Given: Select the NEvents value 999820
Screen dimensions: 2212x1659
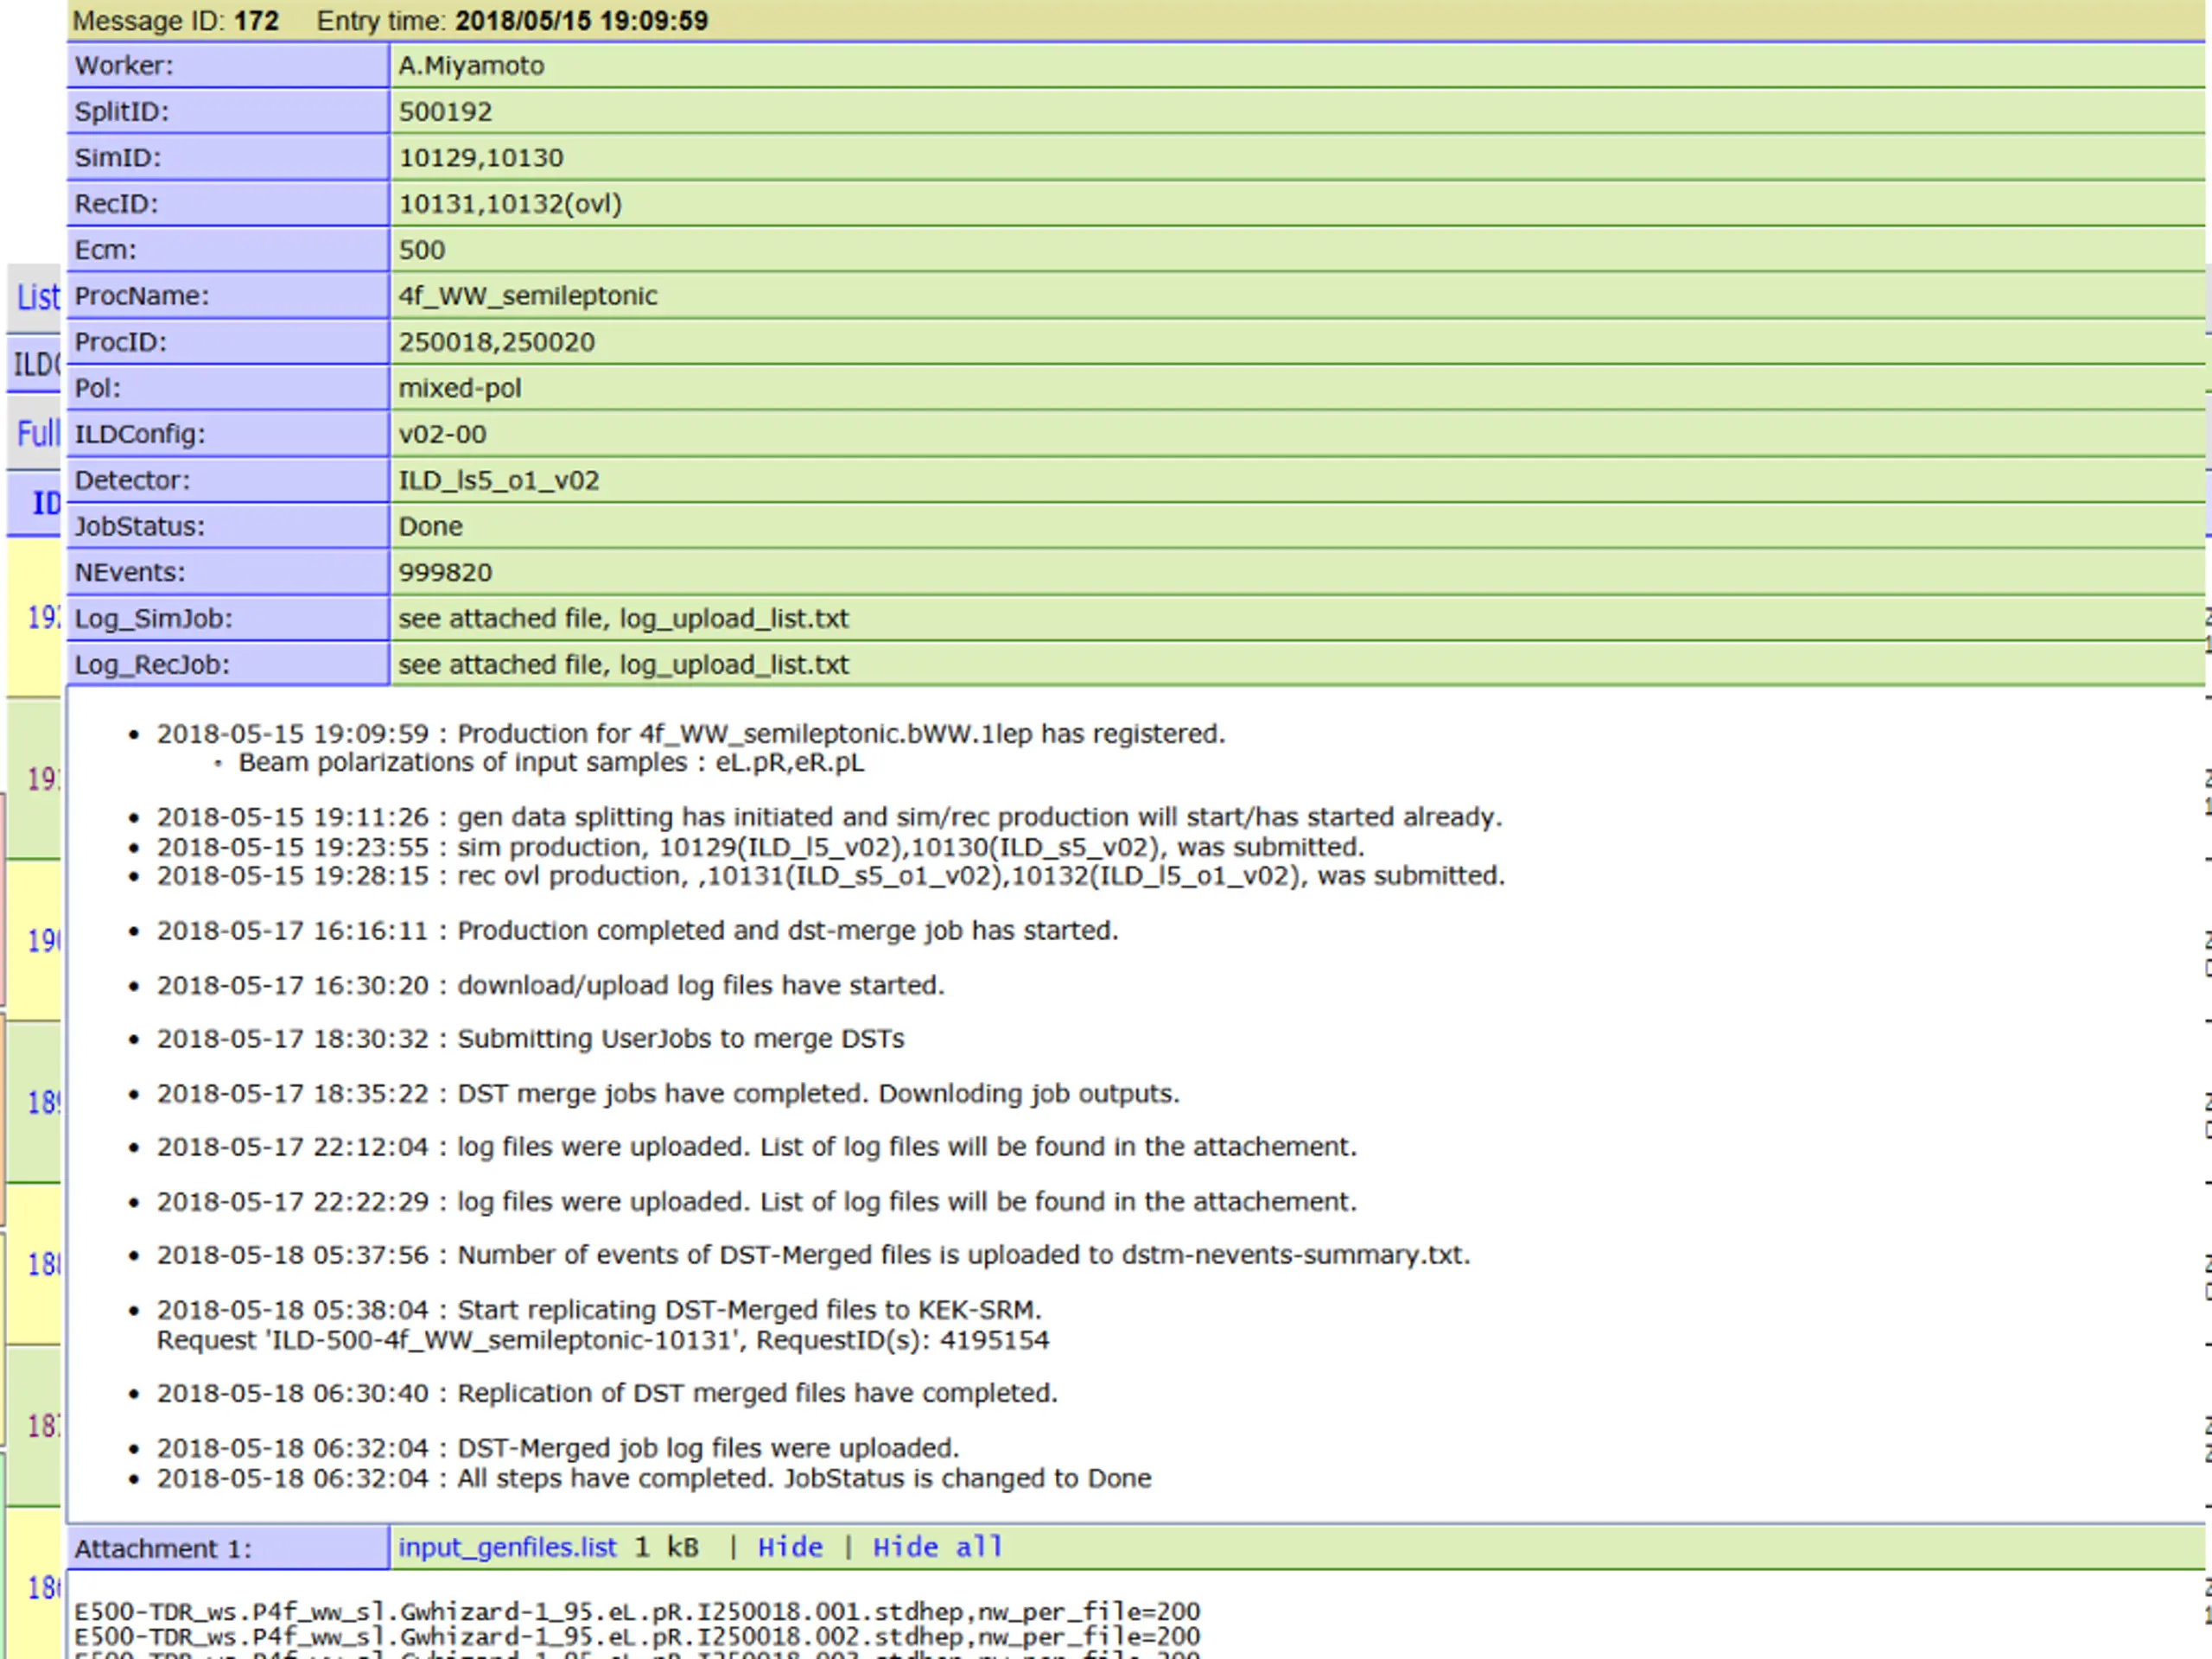Looking at the screenshot, I should [445, 572].
